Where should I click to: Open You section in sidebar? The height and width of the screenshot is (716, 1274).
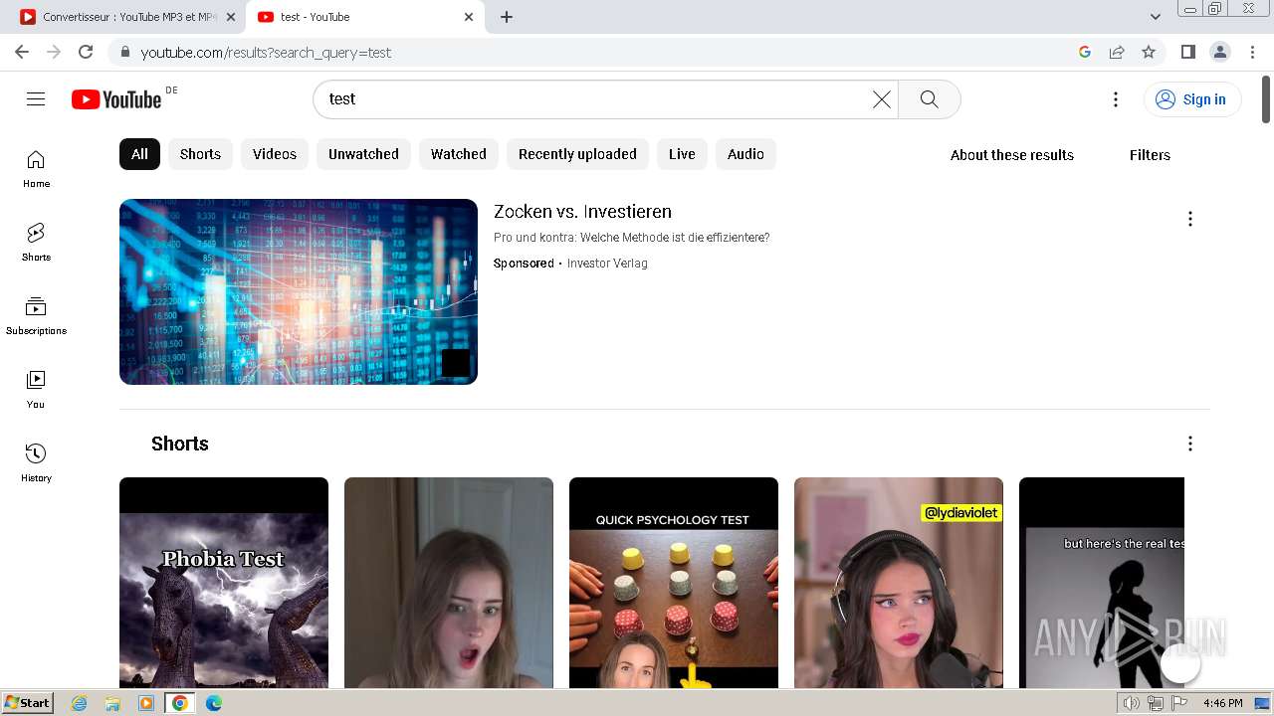[x=36, y=390]
